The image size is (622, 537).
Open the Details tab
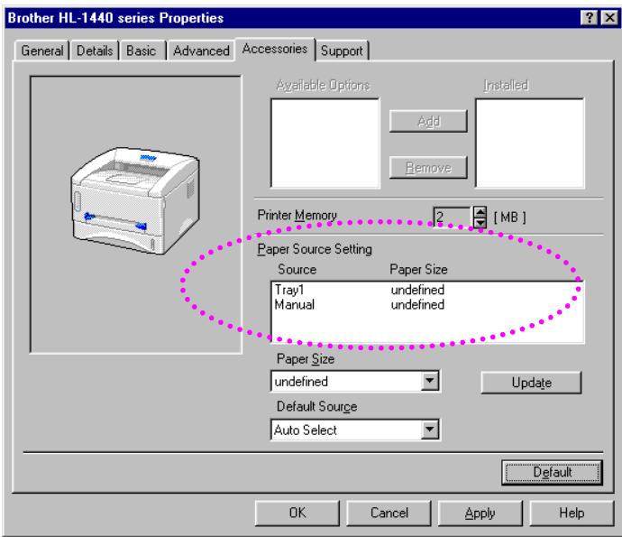[95, 51]
